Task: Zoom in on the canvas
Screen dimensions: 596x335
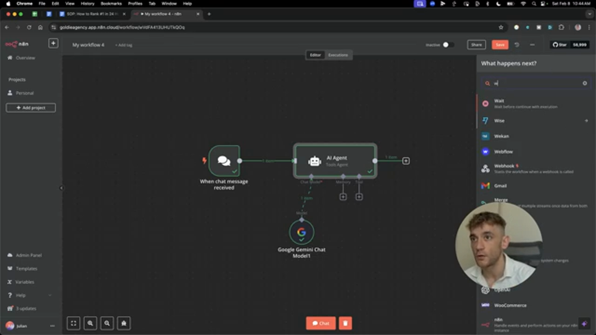Action: click(x=90, y=323)
